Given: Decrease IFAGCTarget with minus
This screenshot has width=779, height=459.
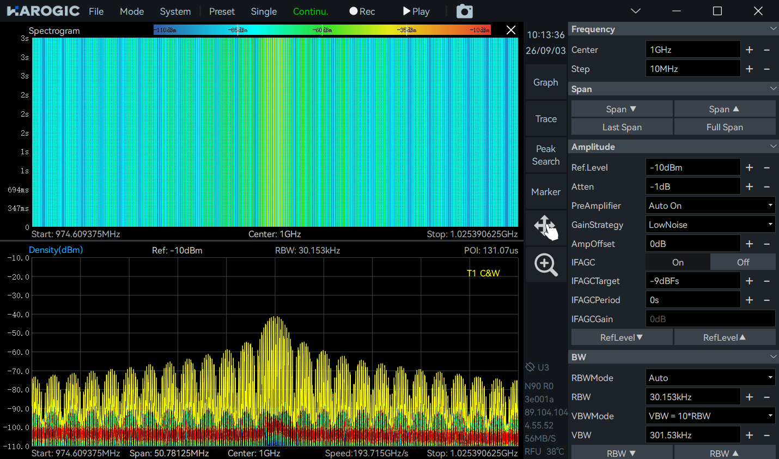Looking at the screenshot, I should [767, 281].
